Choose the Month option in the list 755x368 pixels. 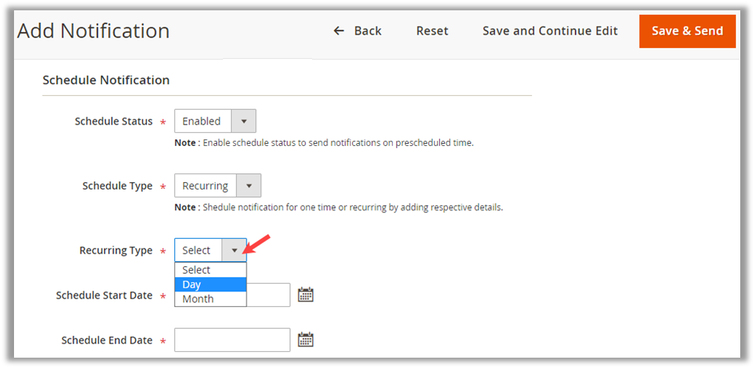point(210,299)
